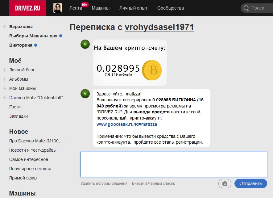Click inside the message text area

tap(174, 164)
